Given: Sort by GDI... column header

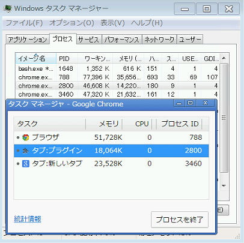Looking at the screenshot, I should 210,59.
